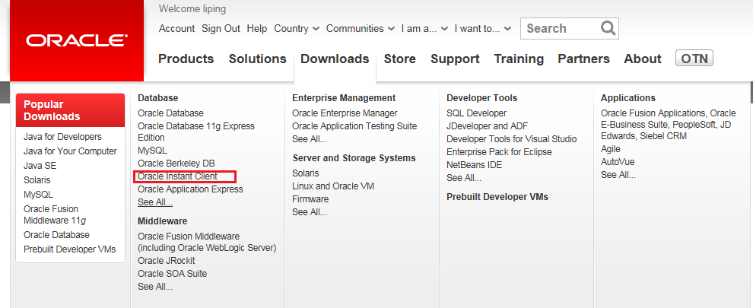Open the Store menu
Viewport: 753px width, 308px height.
(399, 59)
